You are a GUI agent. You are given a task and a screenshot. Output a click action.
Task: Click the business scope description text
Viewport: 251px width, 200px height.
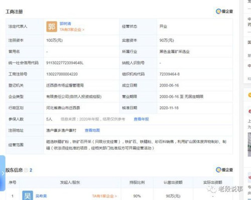(136, 145)
